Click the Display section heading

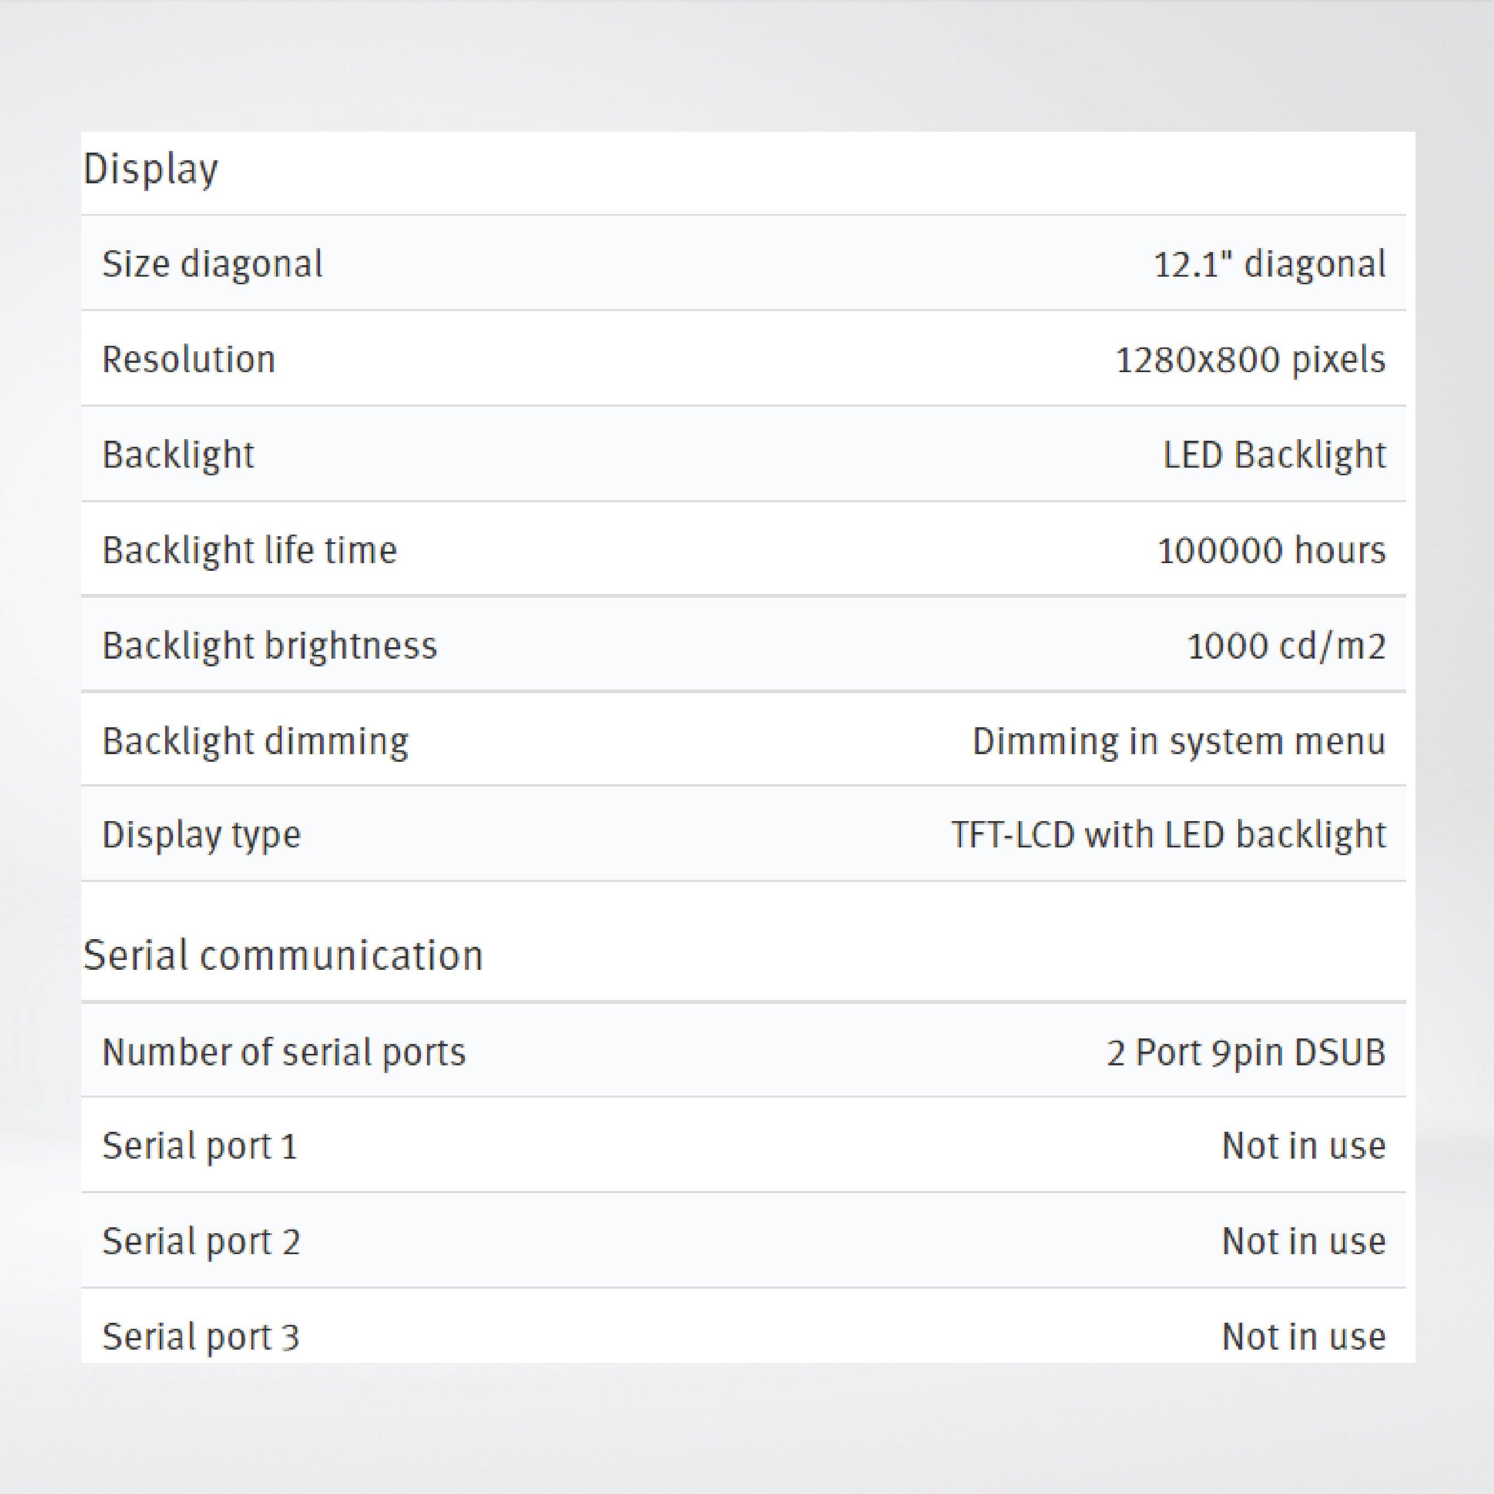click(x=151, y=170)
